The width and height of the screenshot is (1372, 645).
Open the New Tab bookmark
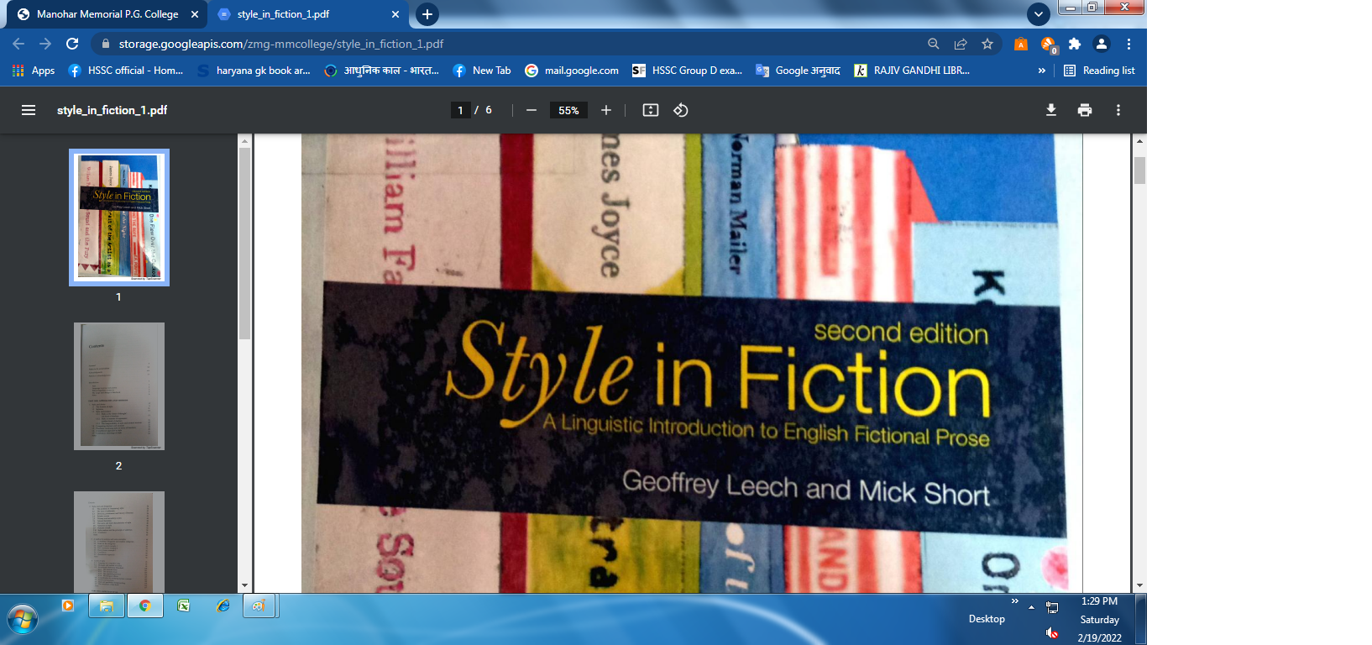tap(482, 71)
